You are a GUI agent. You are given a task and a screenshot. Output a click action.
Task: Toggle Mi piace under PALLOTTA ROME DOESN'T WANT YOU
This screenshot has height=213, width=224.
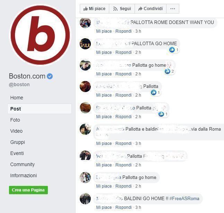pyautogui.click(x=104, y=31)
